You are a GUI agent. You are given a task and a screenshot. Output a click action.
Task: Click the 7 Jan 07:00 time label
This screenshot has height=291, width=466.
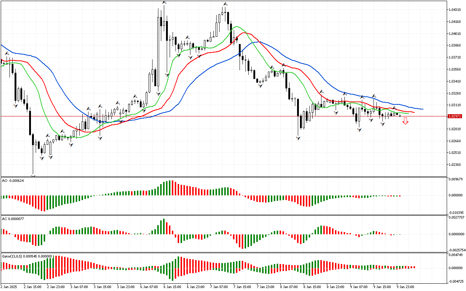tap(220, 287)
